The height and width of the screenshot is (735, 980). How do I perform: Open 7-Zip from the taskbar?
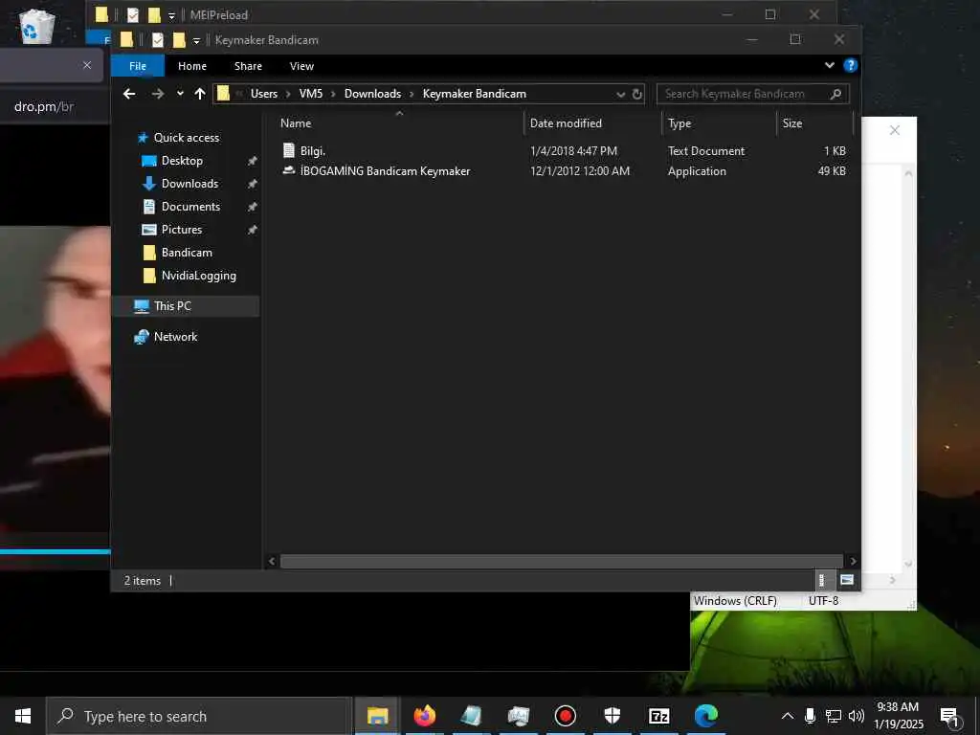[x=658, y=716]
